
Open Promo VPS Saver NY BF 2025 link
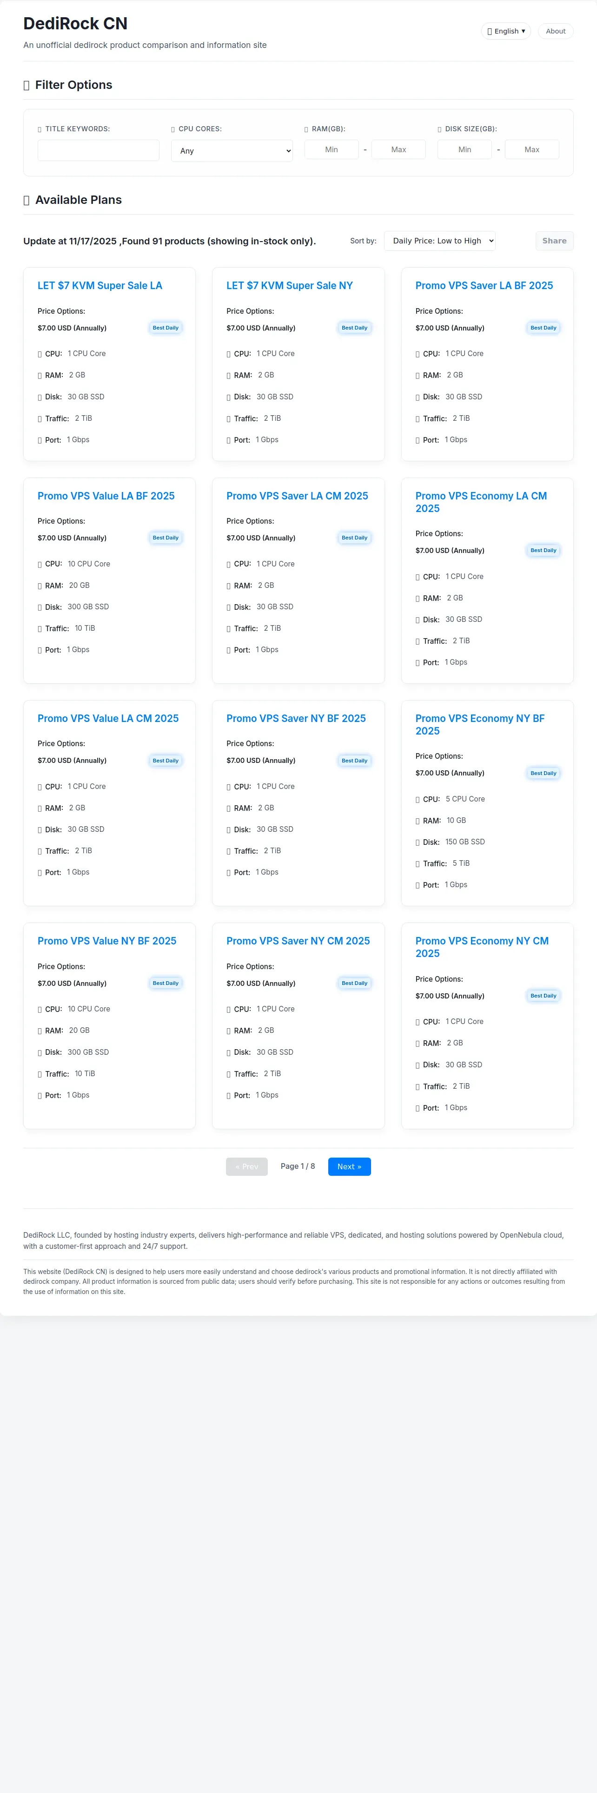(295, 718)
